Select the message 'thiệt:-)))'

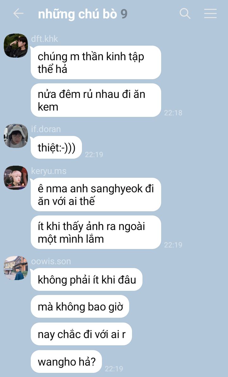point(56,147)
